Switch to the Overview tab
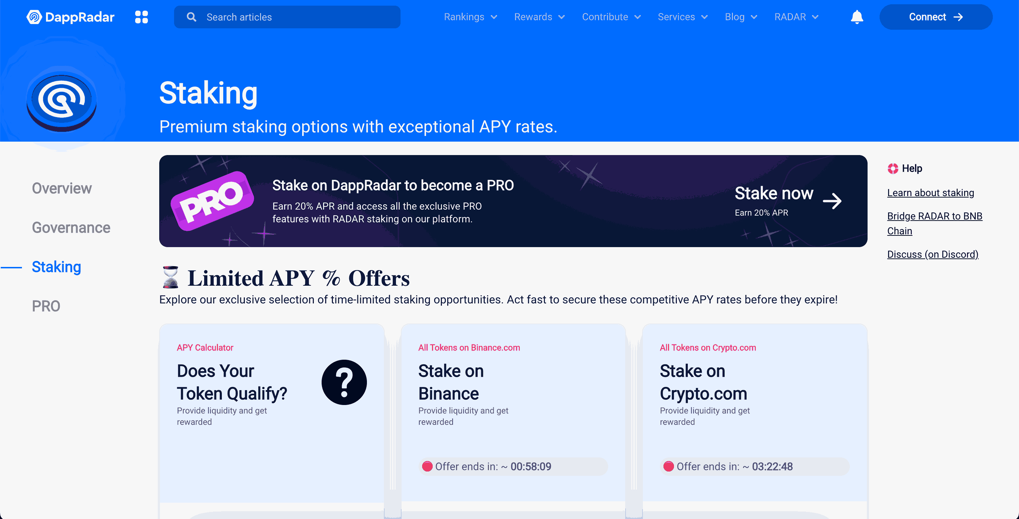Viewport: 1019px width, 519px height. click(62, 188)
